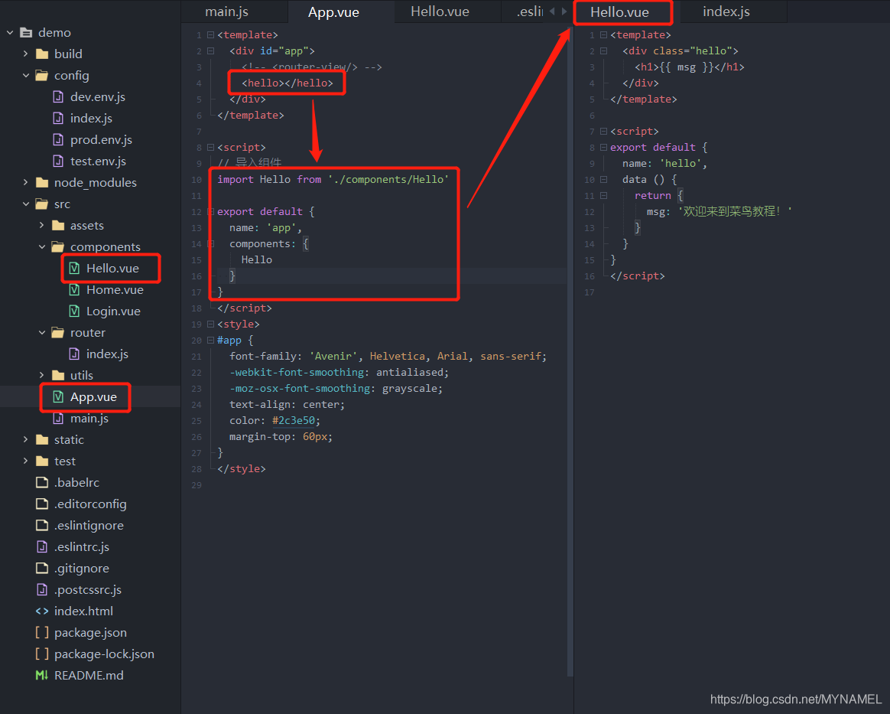Image resolution: width=890 pixels, height=714 pixels.
Task: Click the prod.env.js file icon
Action: click(x=58, y=139)
